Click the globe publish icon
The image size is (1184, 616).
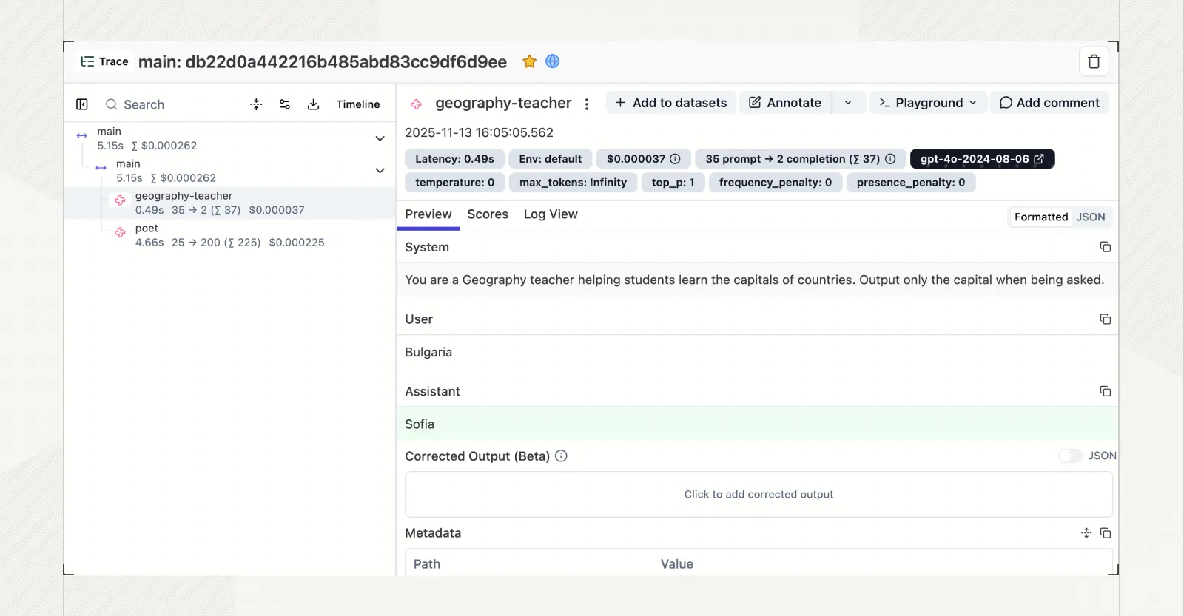tap(553, 61)
